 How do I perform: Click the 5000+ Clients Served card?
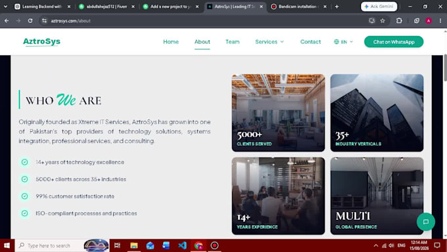278,113
